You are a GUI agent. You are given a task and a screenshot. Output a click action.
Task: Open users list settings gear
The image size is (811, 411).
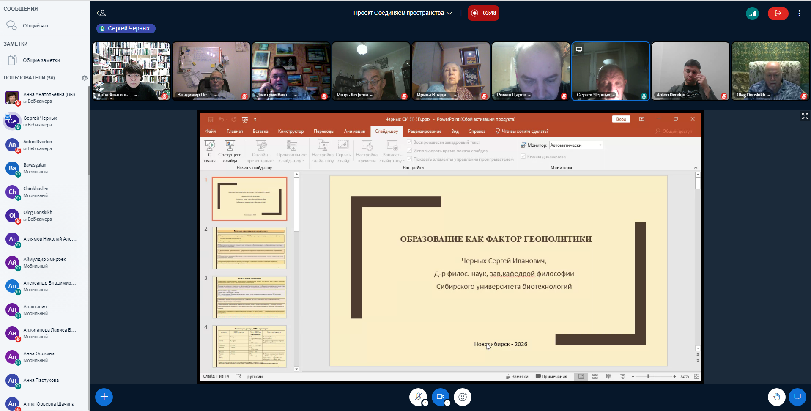(x=85, y=78)
